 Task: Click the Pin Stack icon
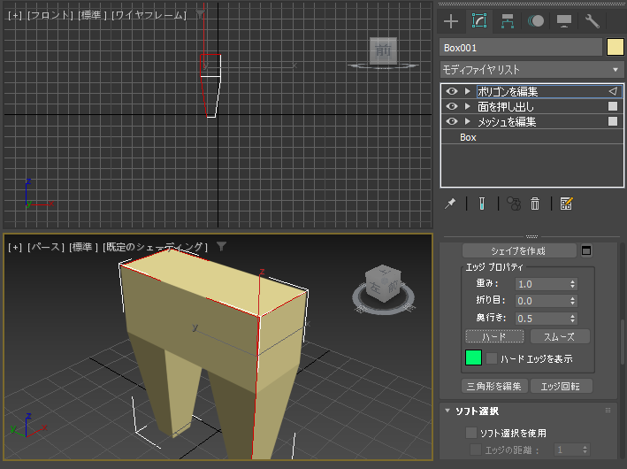click(x=450, y=204)
